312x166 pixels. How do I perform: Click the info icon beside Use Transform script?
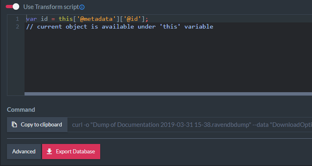(x=82, y=7)
